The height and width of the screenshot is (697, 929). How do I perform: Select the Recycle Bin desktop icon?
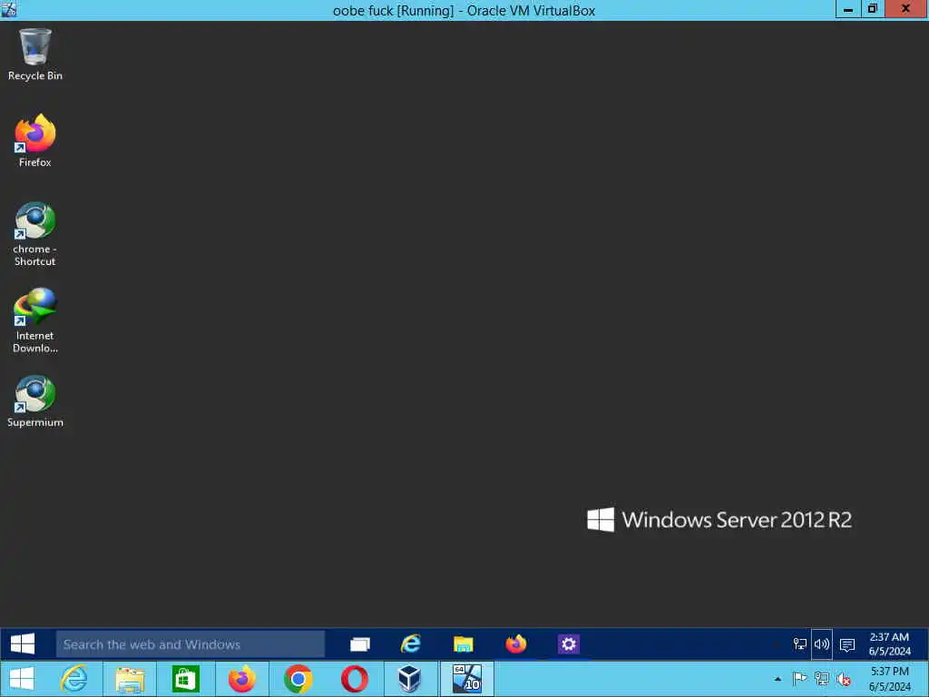(35, 54)
